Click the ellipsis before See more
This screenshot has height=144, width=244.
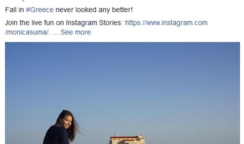coord(55,33)
